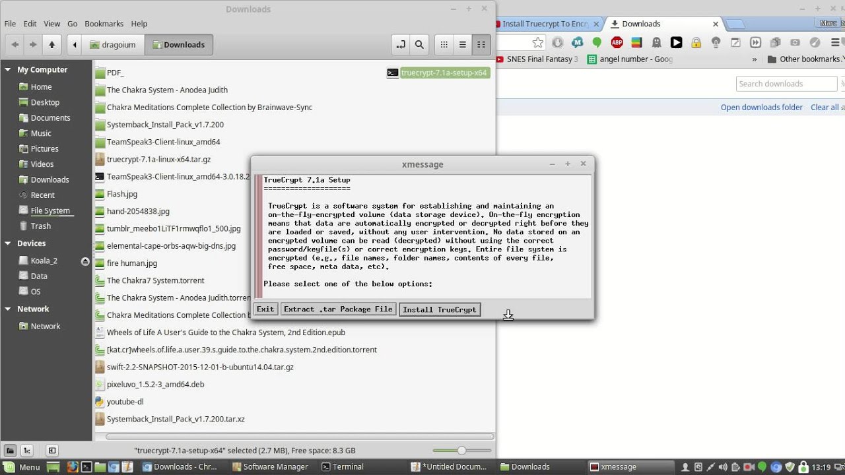Click the horizontal scrollbar in file list
845x475 pixels.
pos(300,437)
